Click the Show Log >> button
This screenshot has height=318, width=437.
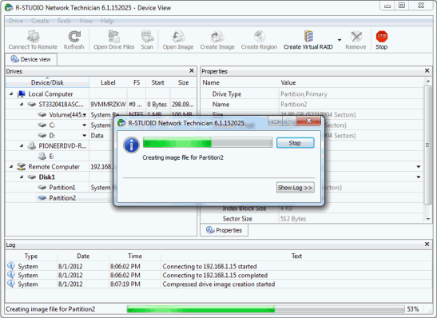coord(295,188)
